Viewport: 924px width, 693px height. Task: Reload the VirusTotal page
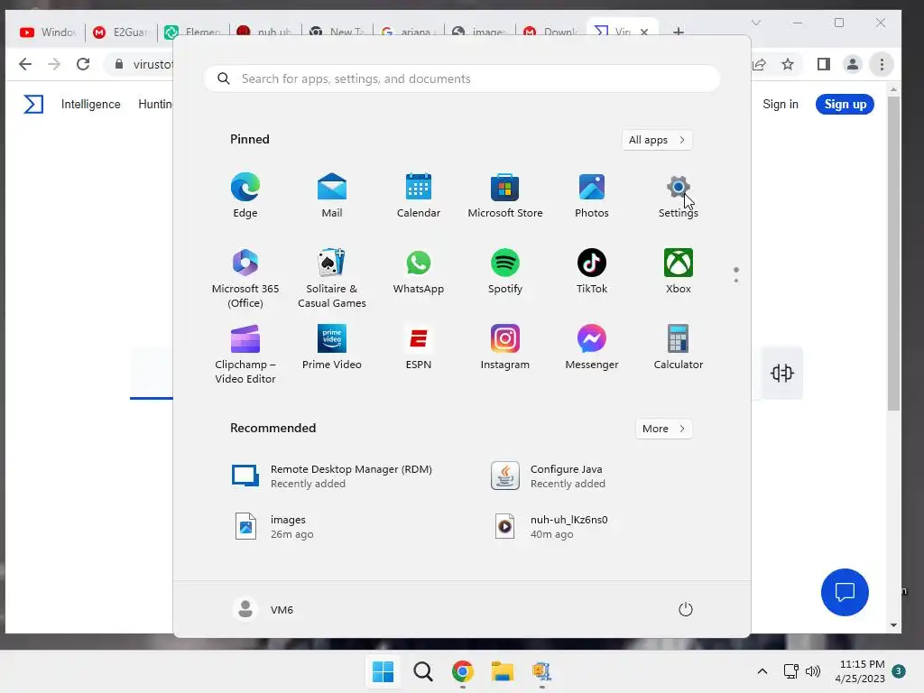83,64
